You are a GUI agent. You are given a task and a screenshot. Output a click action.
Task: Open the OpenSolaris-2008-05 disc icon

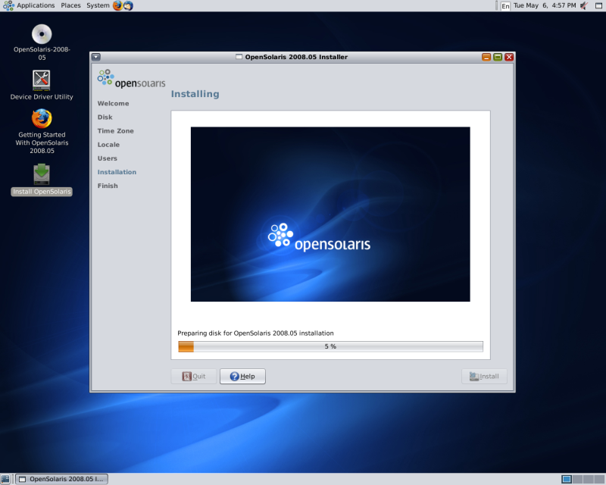tap(42, 35)
